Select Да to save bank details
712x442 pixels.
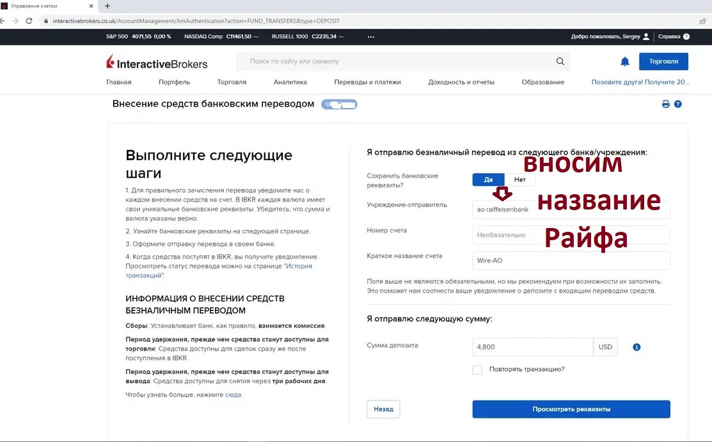click(488, 179)
